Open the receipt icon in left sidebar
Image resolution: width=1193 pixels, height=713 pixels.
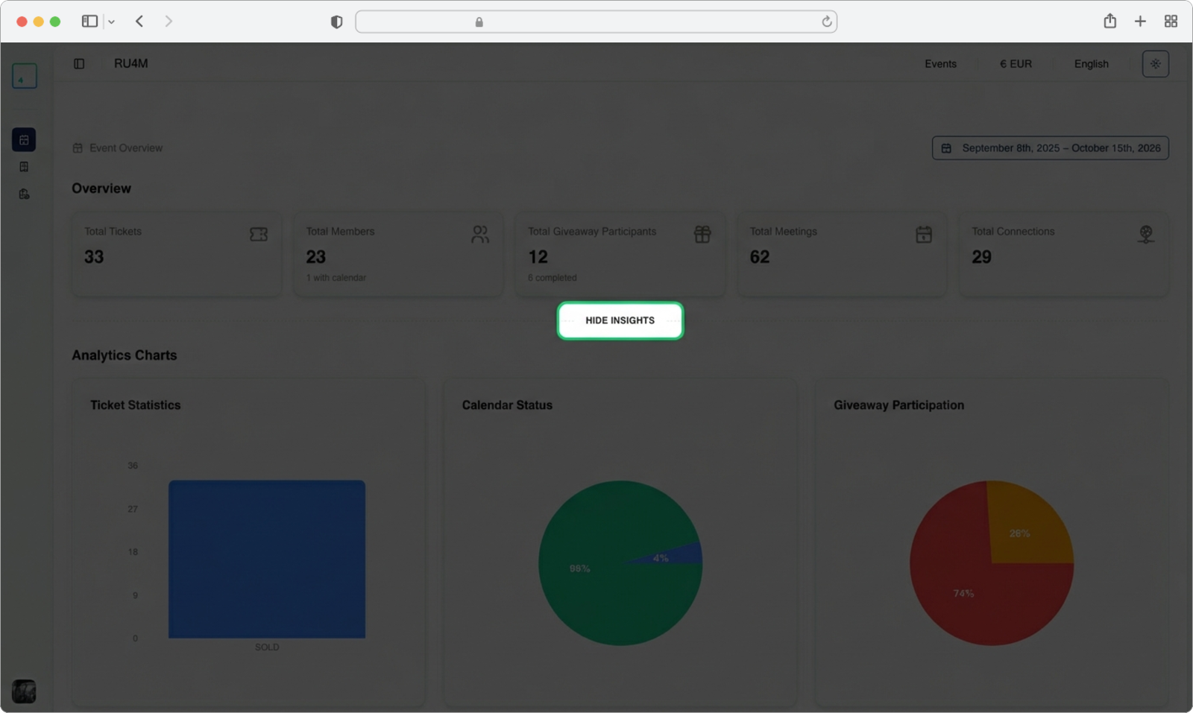tap(24, 167)
